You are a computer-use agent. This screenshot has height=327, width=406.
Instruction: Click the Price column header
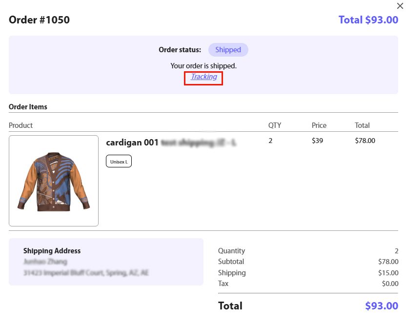point(319,125)
